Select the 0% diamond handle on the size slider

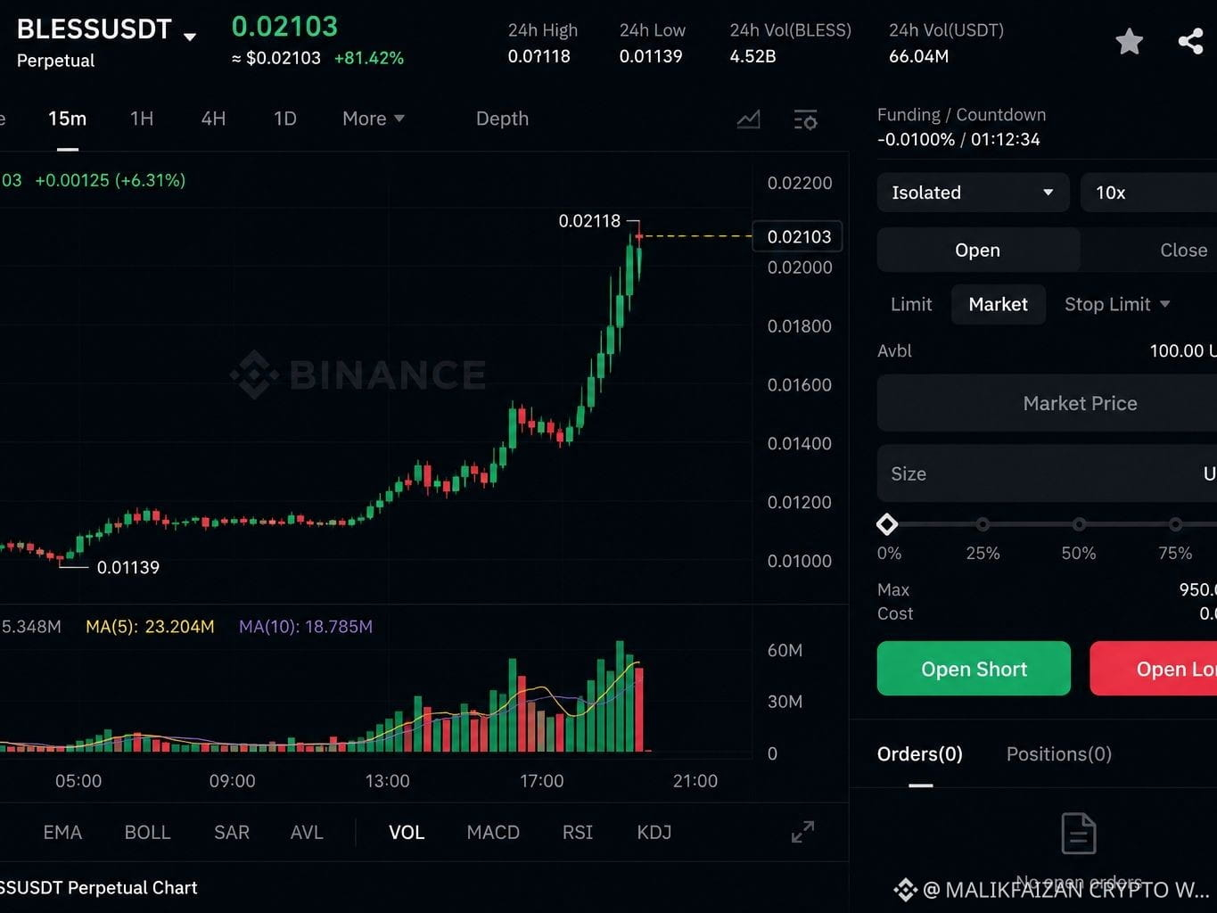point(887,524)
